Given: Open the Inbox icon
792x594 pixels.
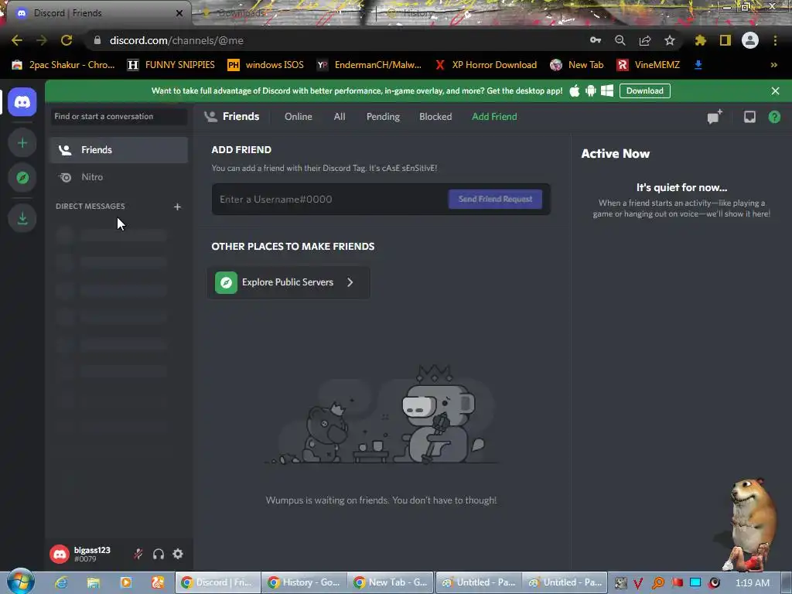Looking at the screenshot, I should tap(749, 117).
